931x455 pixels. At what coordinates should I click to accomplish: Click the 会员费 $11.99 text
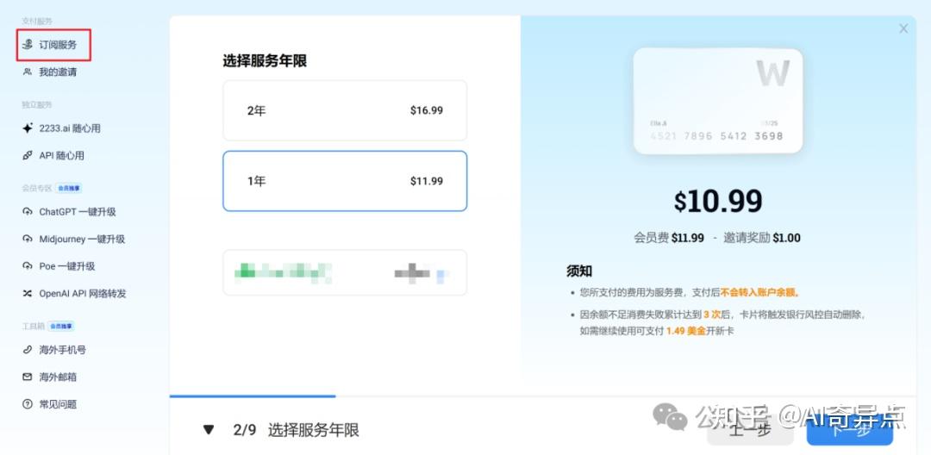[669, 238]
